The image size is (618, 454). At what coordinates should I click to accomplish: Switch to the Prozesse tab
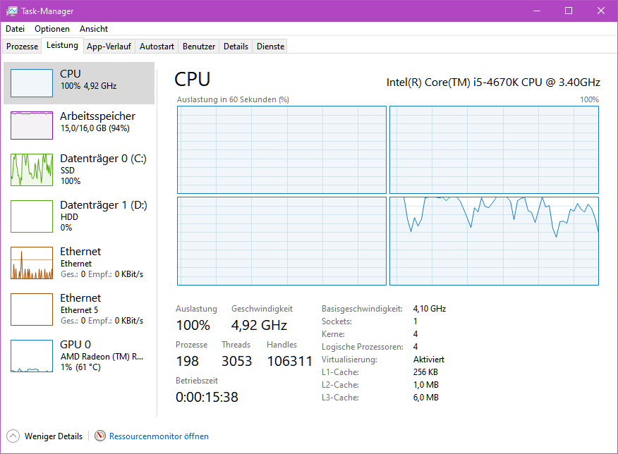[x=22, y=47]
